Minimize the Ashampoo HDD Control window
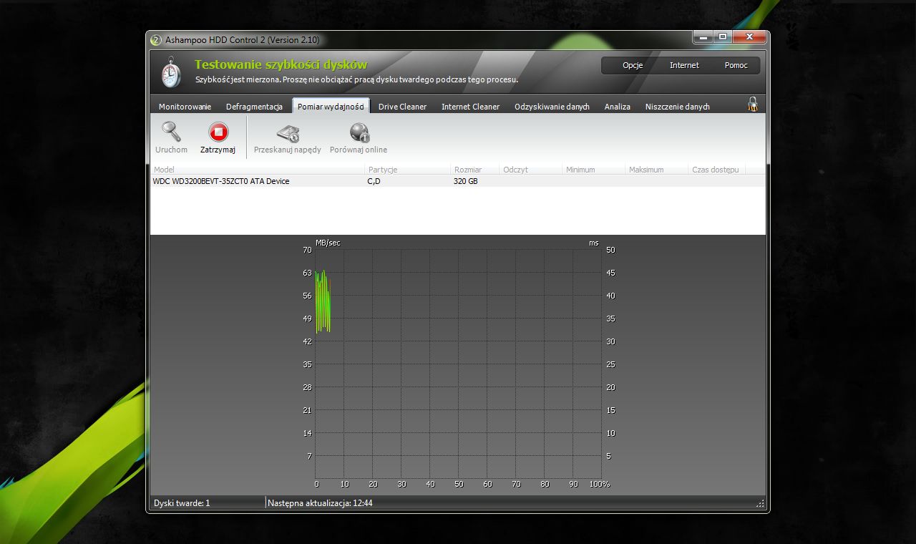916x544 pixels. [703, 37]
